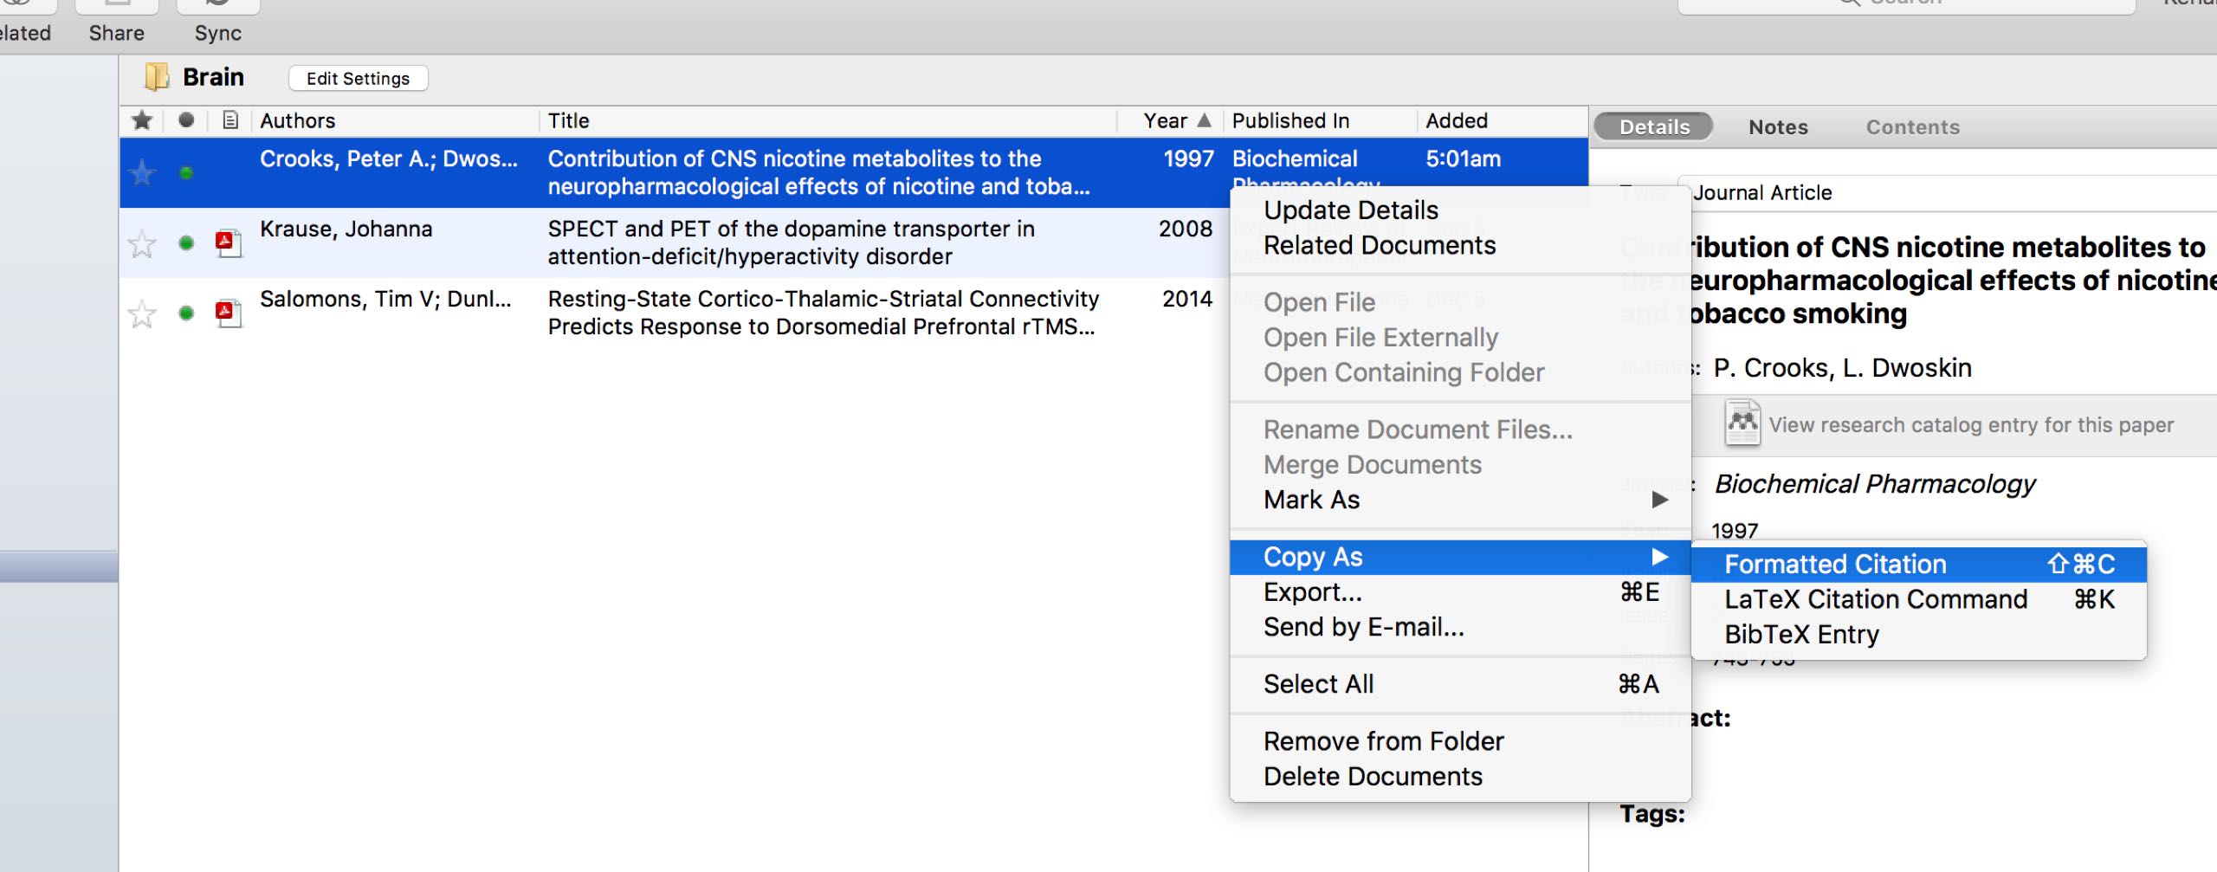This screenshot has height=872, width=2217.
Task: Star the Salomons, Tim V document
Action: click(x=142, y=313)
